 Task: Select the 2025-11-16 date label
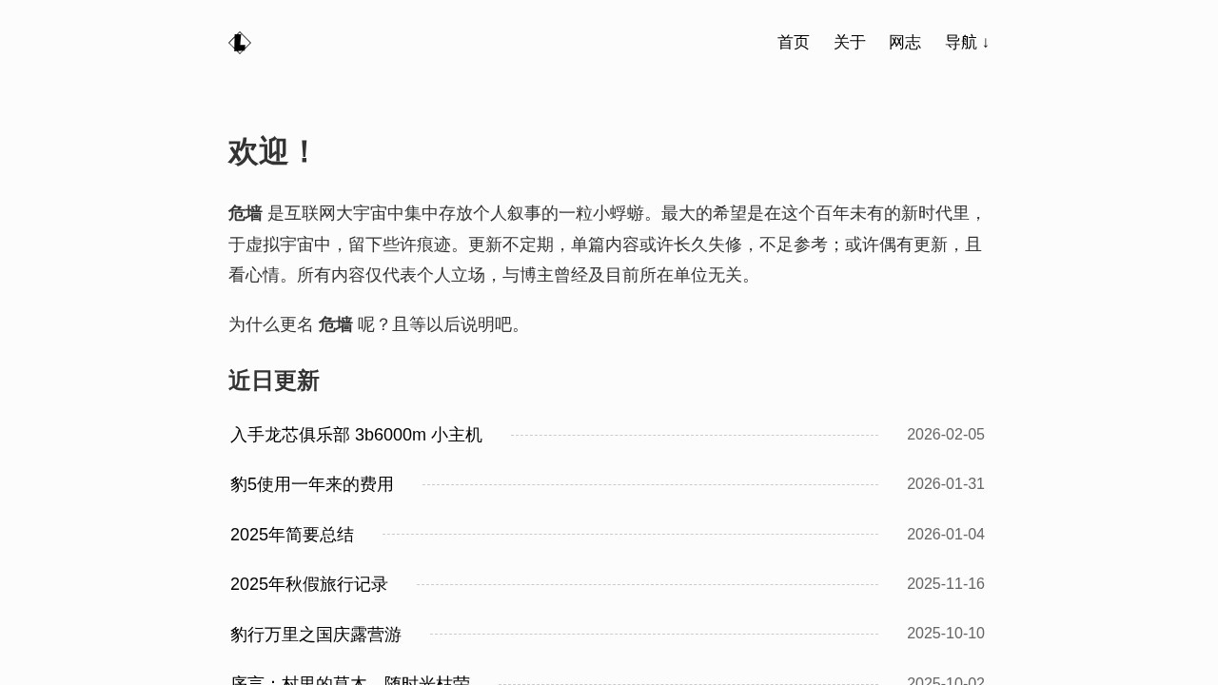pos(945,584)
